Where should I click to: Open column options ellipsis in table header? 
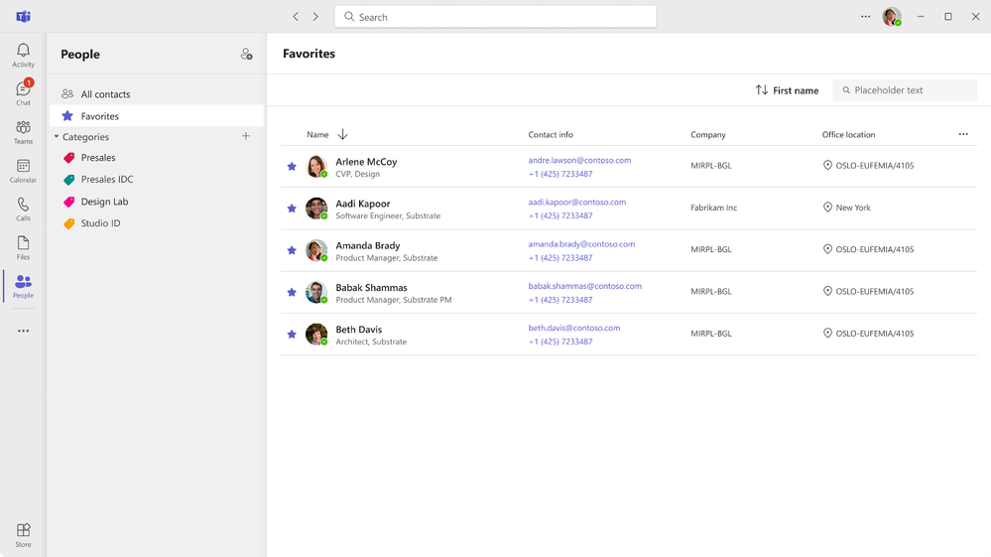pyautogui.click(x=962, y=134)
